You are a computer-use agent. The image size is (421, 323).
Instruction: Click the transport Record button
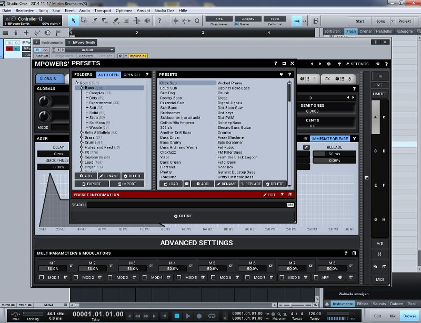click(x=199, y=316)
